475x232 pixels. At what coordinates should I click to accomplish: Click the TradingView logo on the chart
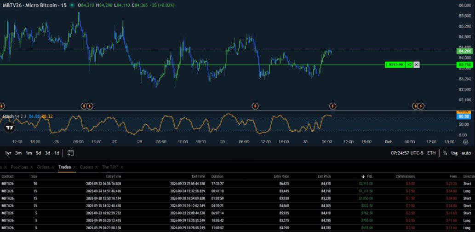10,128
